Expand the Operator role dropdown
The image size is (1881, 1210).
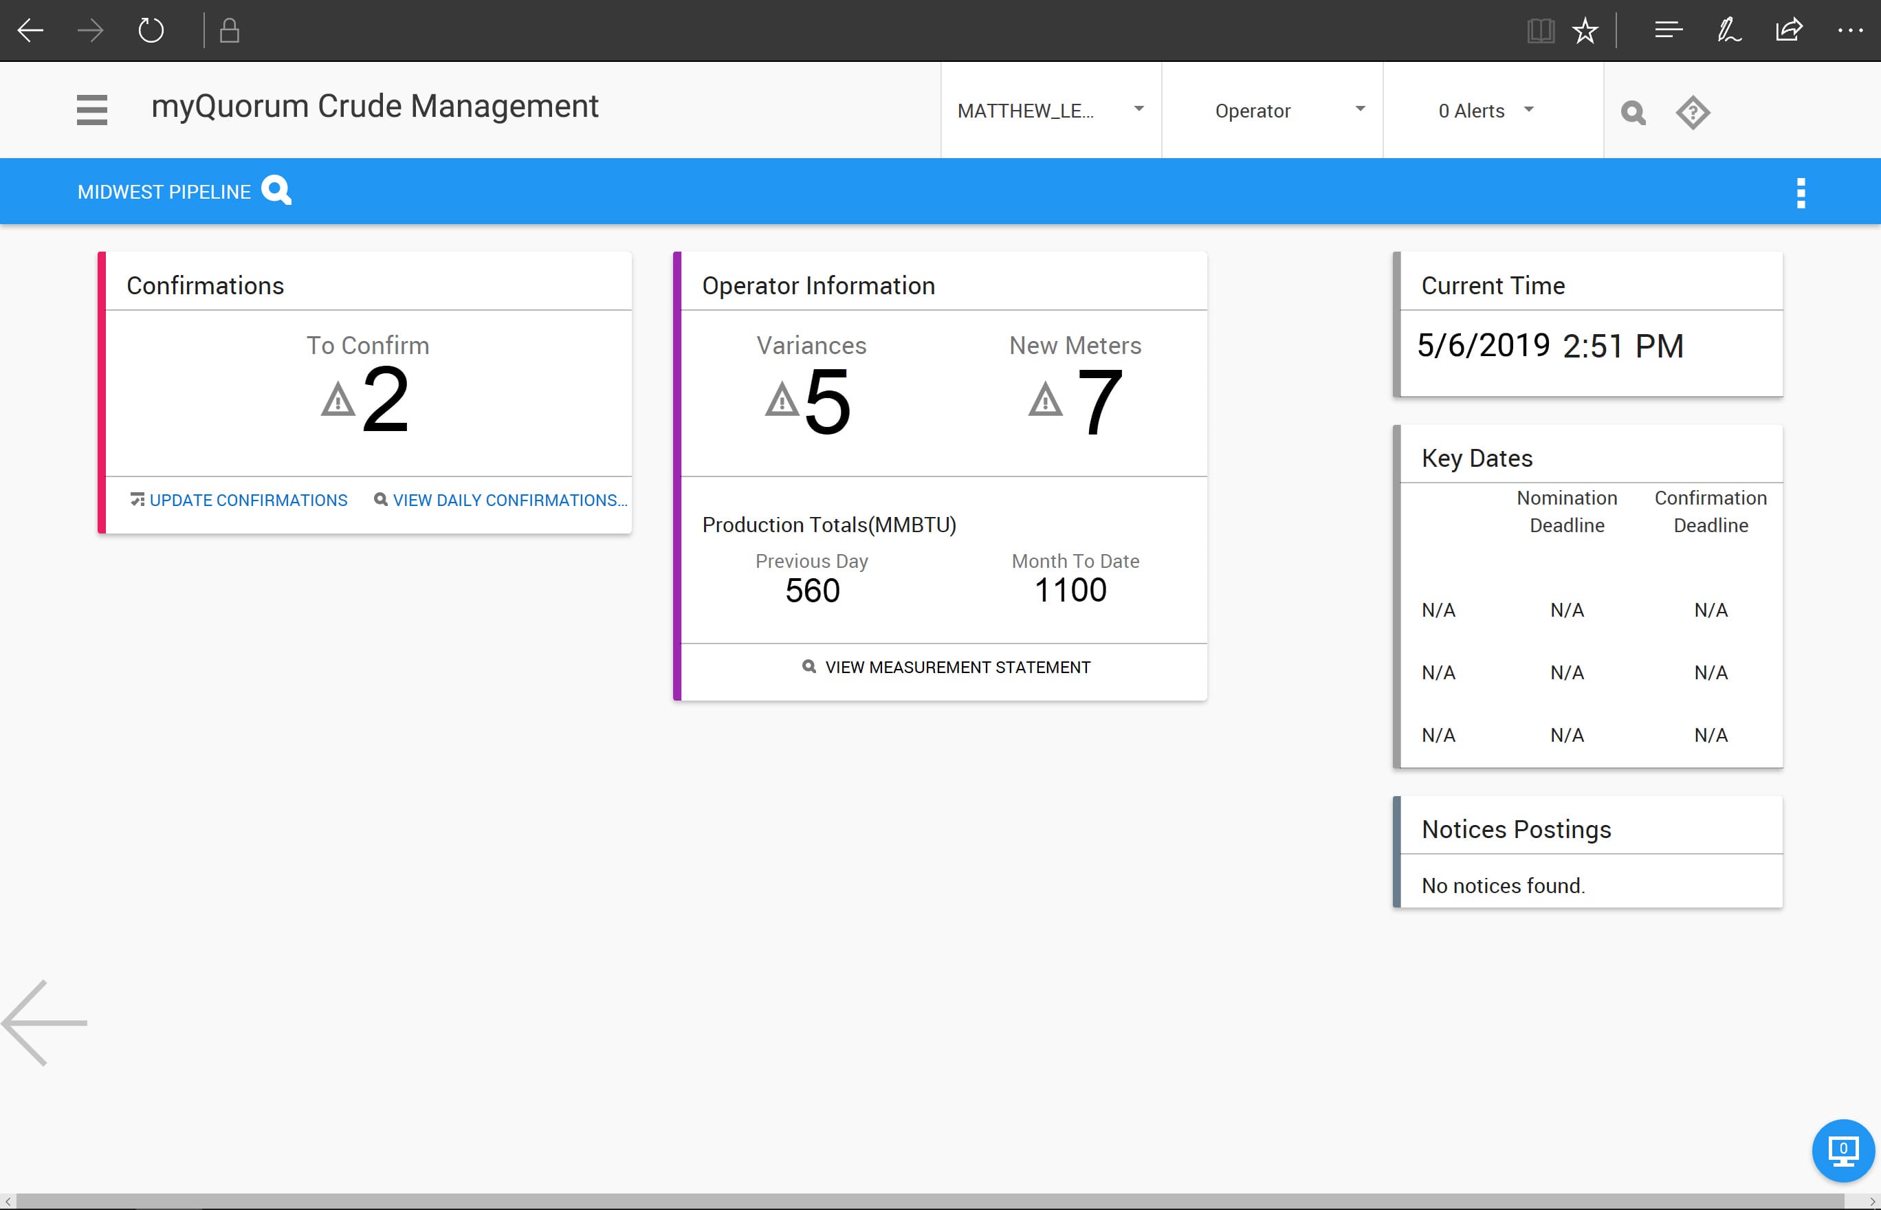tap(1272, 111)
